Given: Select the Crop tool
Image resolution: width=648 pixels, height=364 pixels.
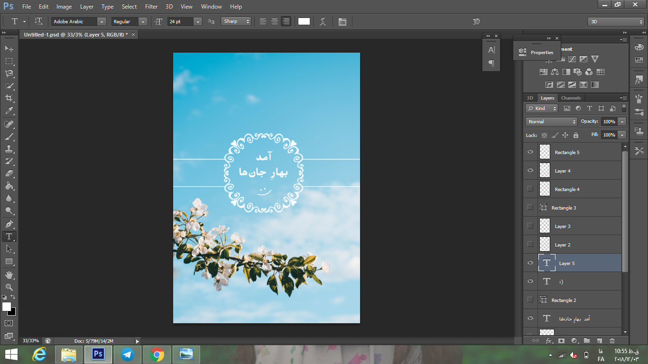Looking at the screenshot, I should pos(9,98).
